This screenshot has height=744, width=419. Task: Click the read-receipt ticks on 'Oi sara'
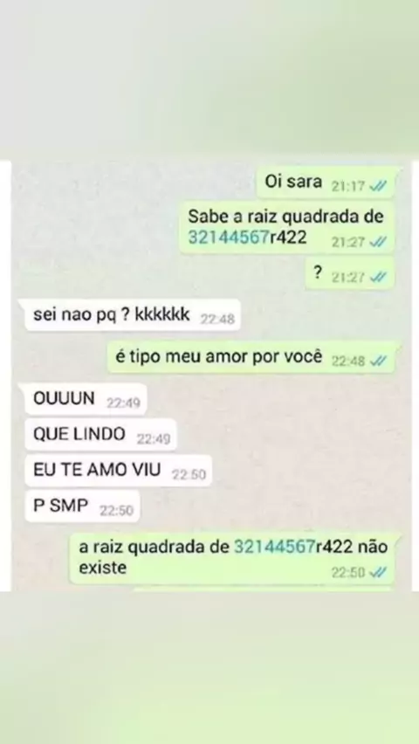point(378,187)
